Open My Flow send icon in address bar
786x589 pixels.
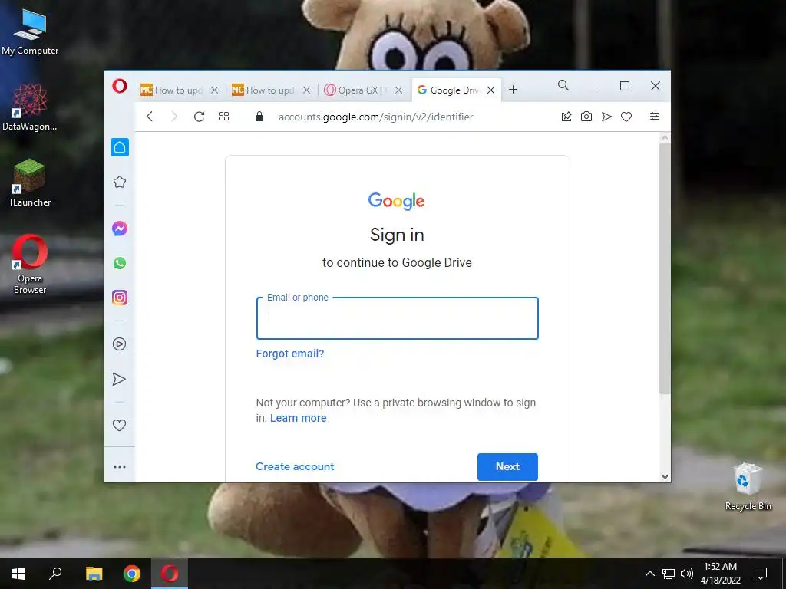point(606,117)
